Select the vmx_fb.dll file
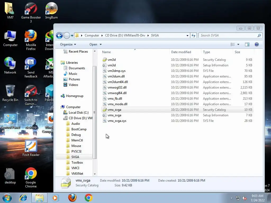 pos(177,99)
